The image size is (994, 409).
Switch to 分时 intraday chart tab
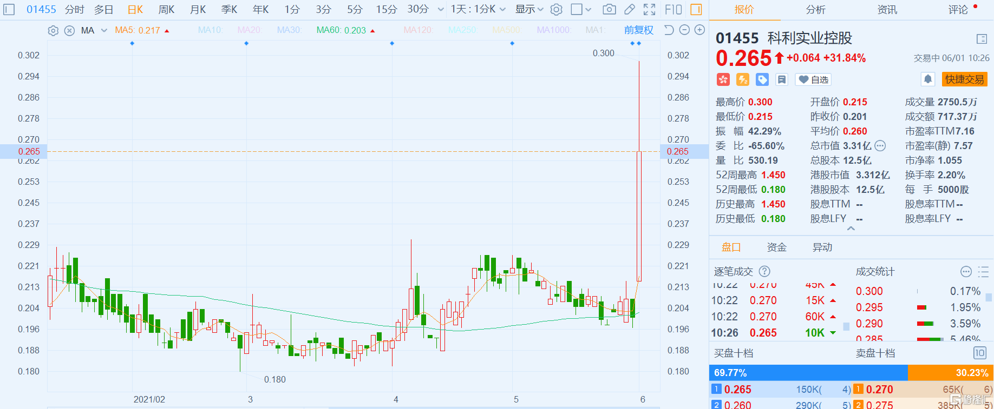click(74, 9)
